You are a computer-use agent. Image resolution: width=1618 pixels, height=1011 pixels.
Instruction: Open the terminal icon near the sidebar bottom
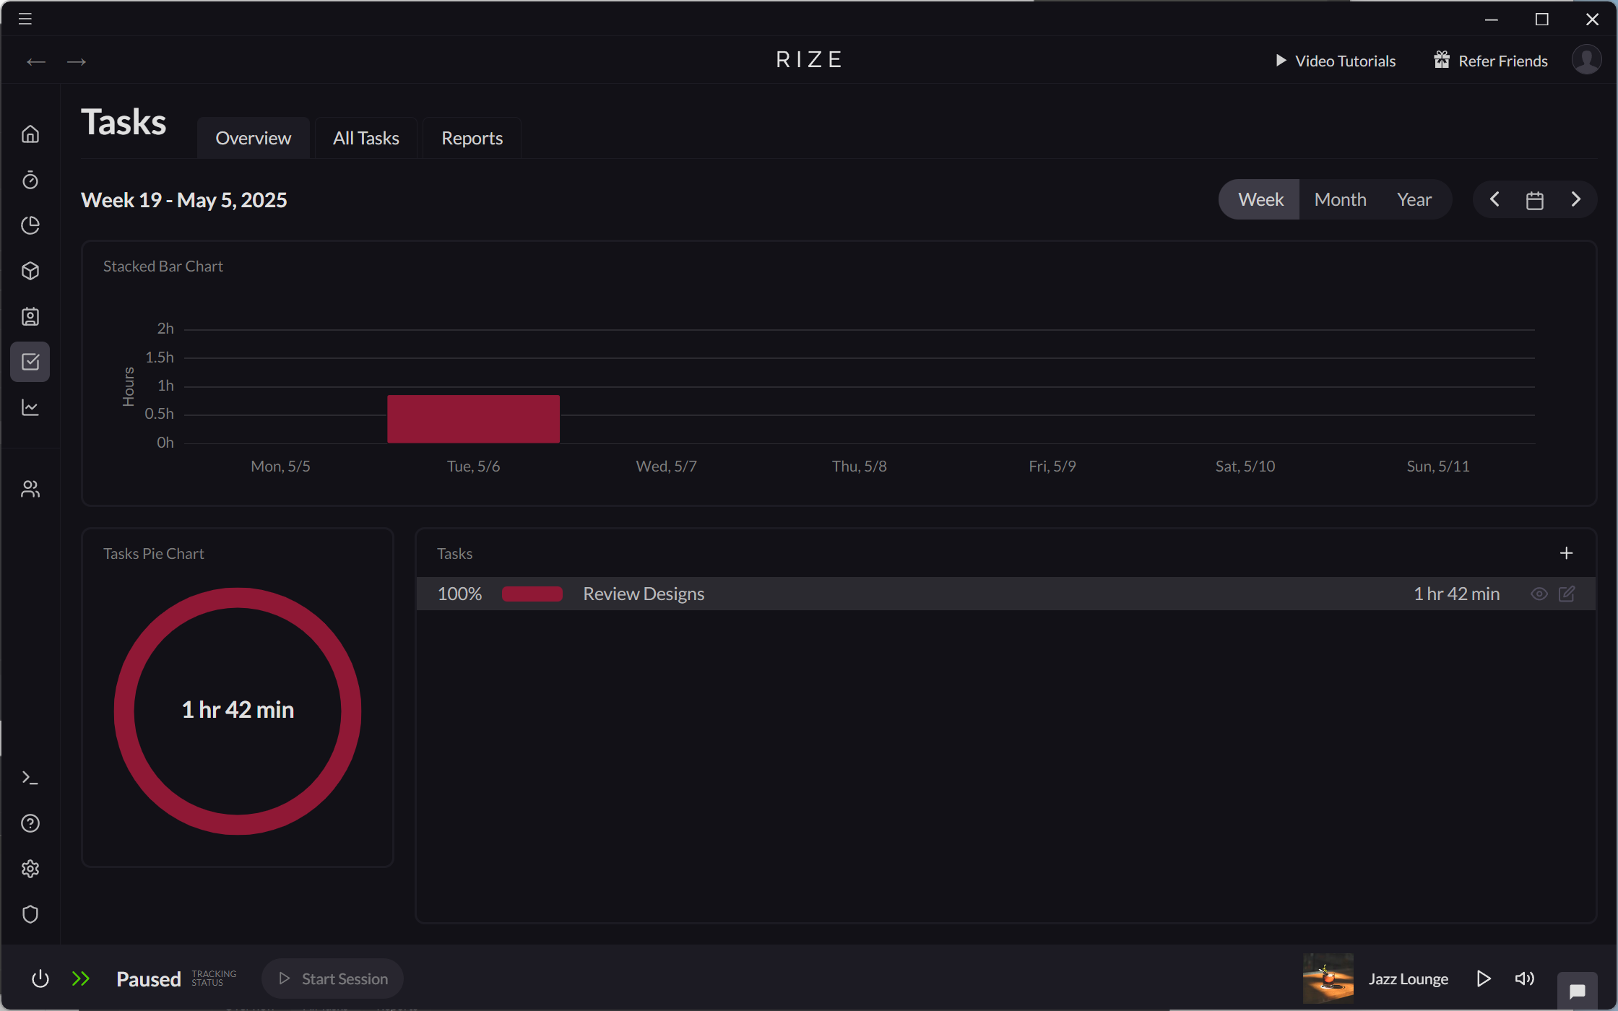(30, 777)
